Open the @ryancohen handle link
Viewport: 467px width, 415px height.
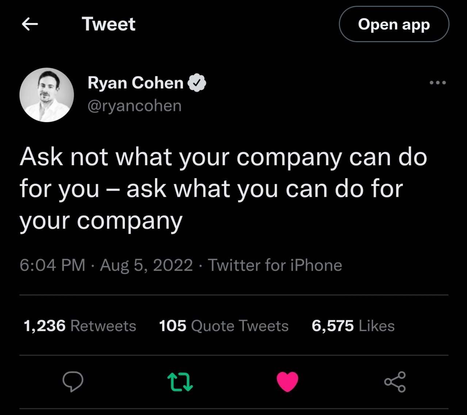(135, 106)
